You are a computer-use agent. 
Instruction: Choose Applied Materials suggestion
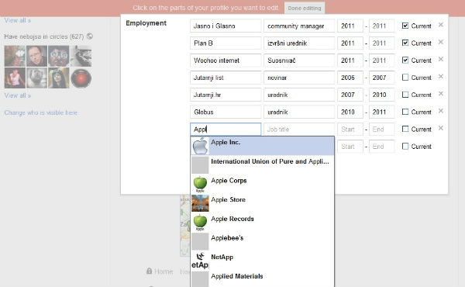click(x=262, y=278)
